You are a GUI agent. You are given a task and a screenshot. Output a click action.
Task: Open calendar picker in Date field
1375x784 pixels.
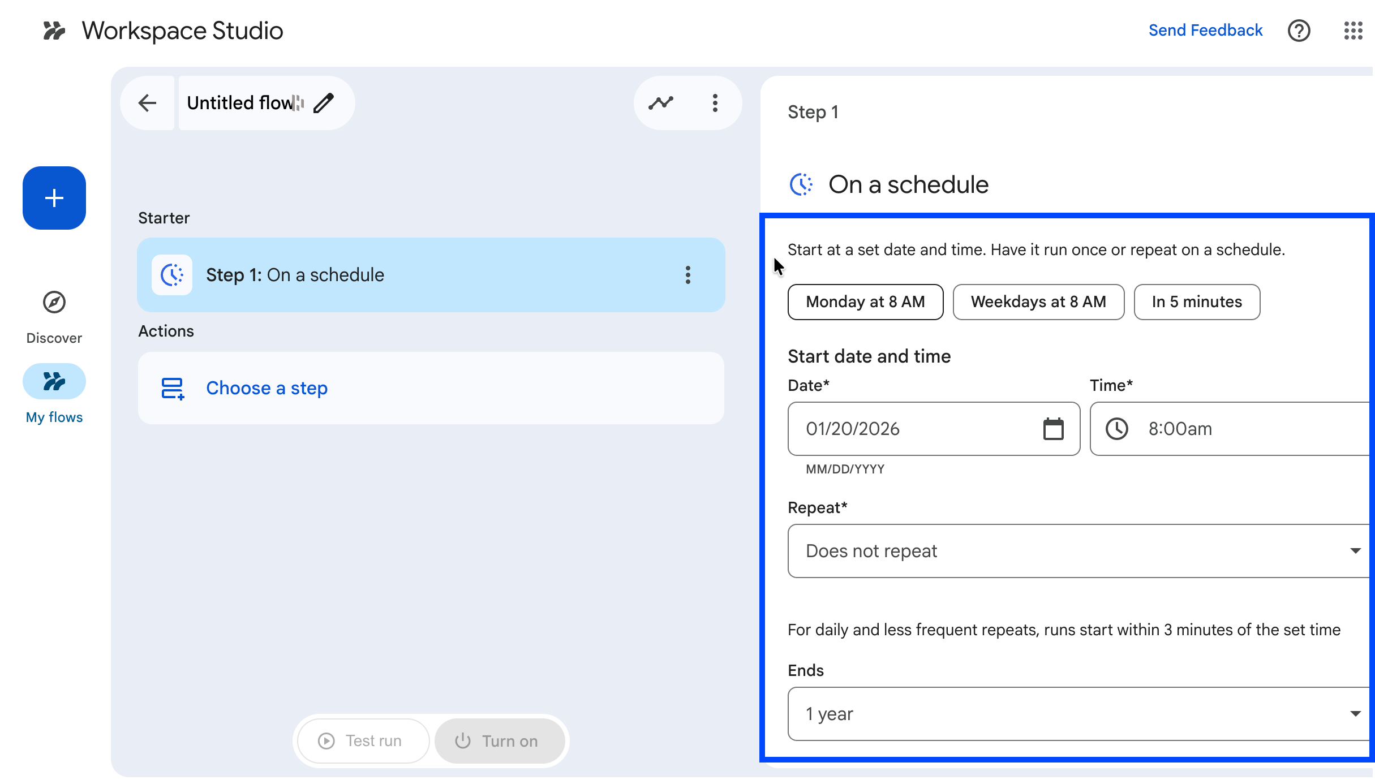coord(1053,429)
